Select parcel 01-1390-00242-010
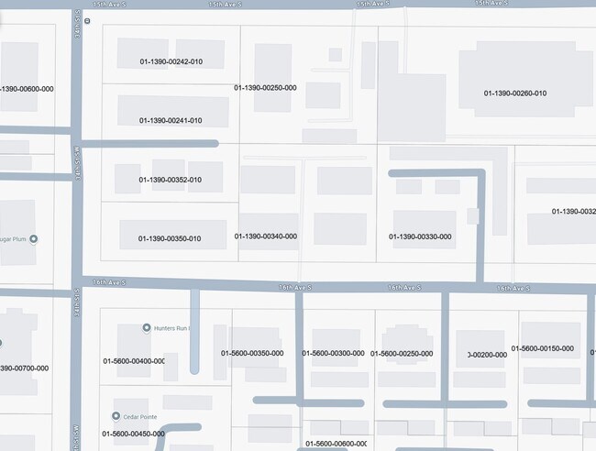Screen dimensions: 596x451 [171, 61]
